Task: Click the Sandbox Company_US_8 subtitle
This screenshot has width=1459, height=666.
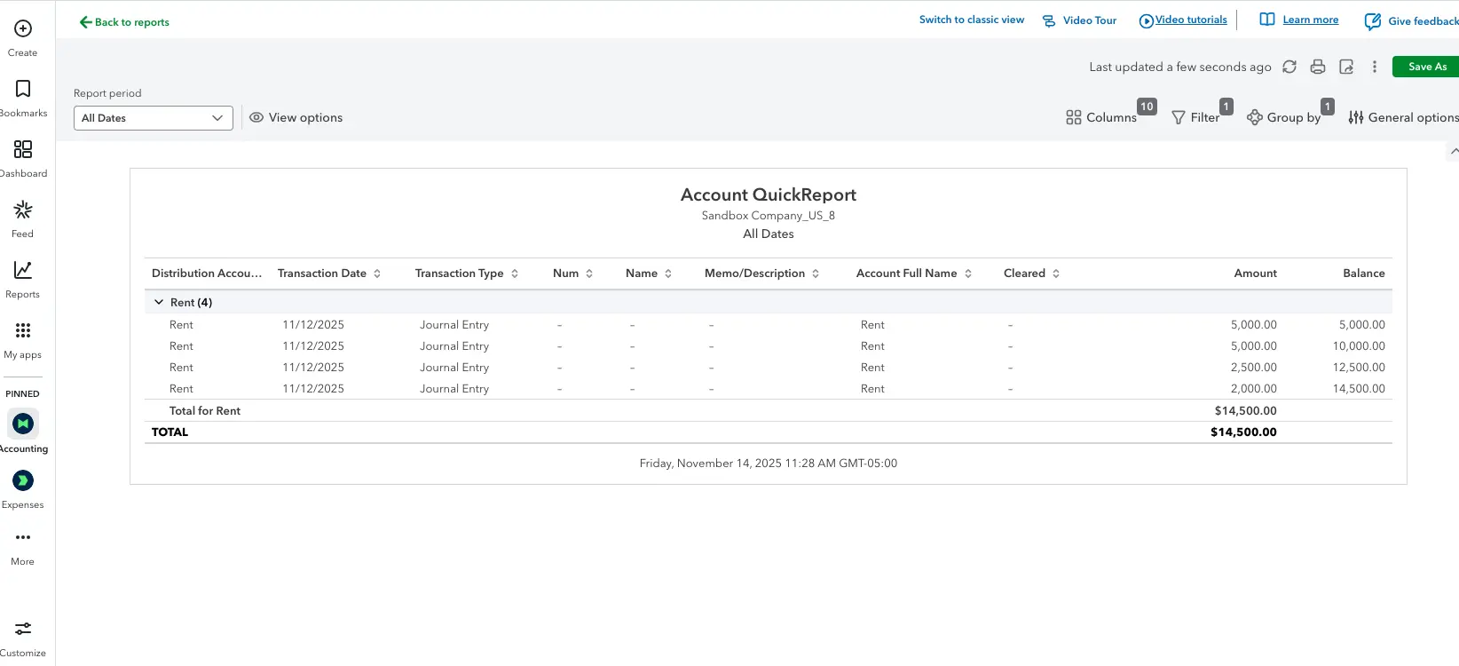Action: tap(769, 216)
